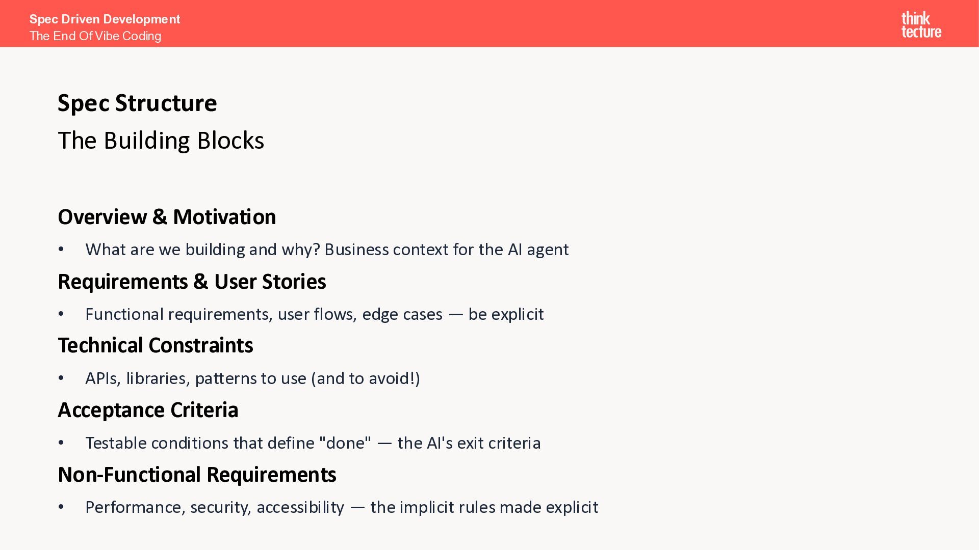Viewport: 979px width, 550px height.
Task: Click The Building Blocks subtitle
Action: tap(161, 141)
